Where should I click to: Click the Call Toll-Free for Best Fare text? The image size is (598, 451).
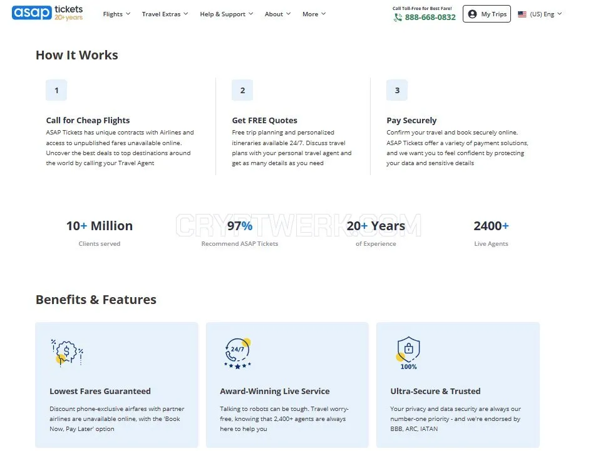coord(422,8)
